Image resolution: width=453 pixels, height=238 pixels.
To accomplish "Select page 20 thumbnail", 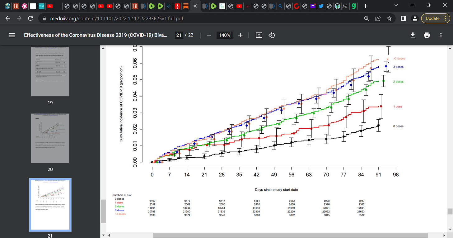I will pos(50,138).
